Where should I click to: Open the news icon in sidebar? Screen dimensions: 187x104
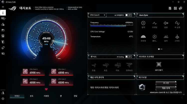click(x=3, y=54)
